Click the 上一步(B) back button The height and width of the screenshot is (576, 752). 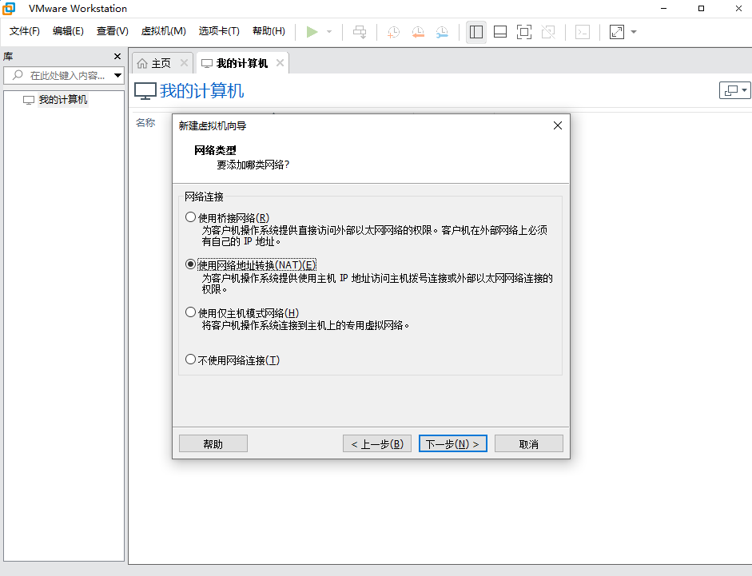[x=377, y=443]
